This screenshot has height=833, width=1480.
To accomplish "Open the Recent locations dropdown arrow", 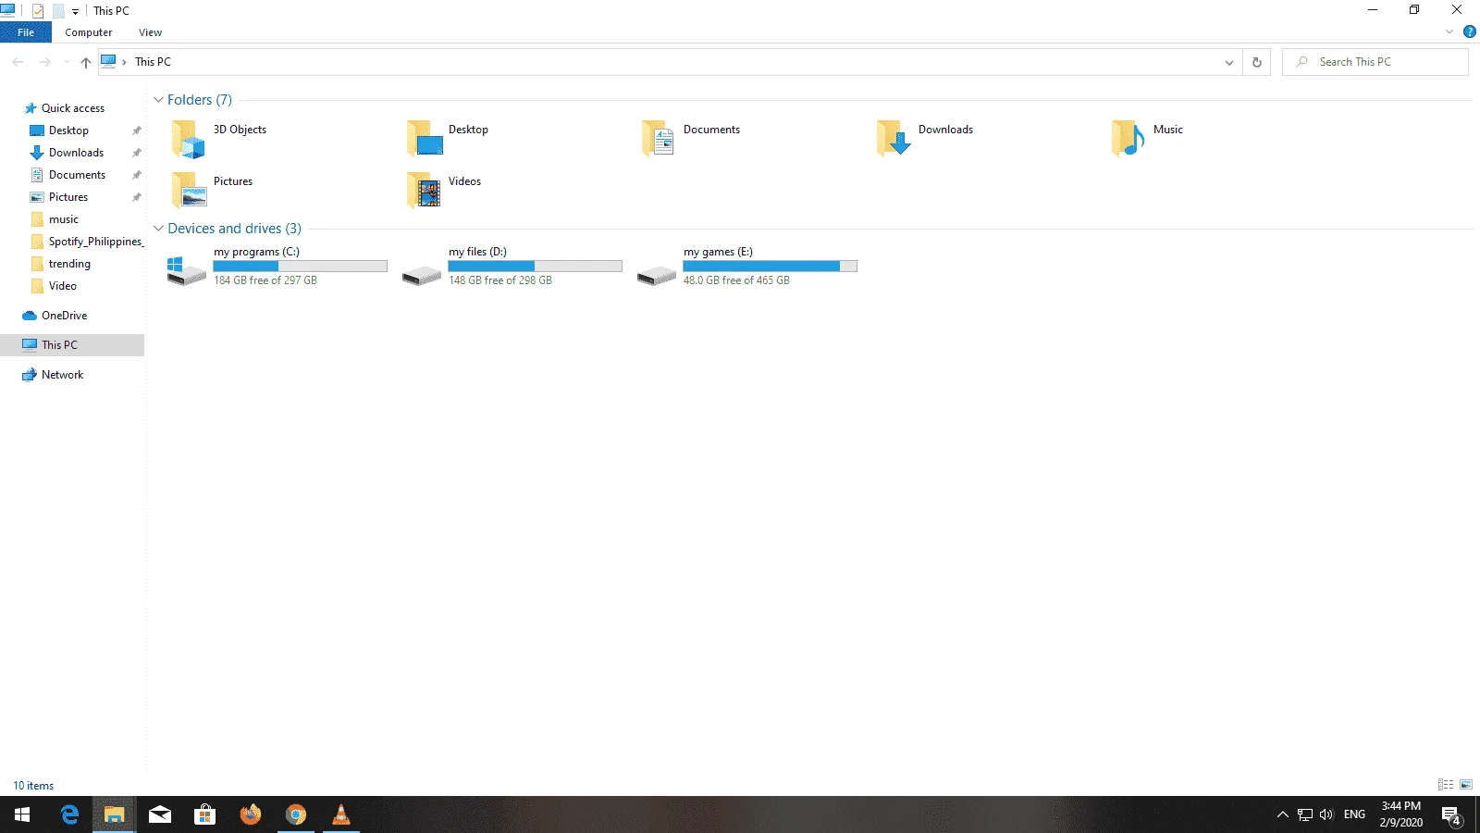I will [67, 62].
